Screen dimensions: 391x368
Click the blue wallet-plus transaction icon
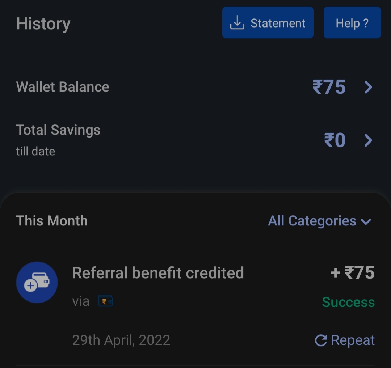[37, 282]
